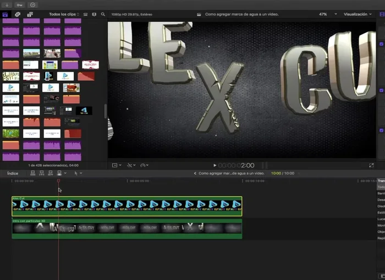This screenshot has height=280, width=385.
Task: Click the background tasks checkmark icon
Action: tap(32, 4)
